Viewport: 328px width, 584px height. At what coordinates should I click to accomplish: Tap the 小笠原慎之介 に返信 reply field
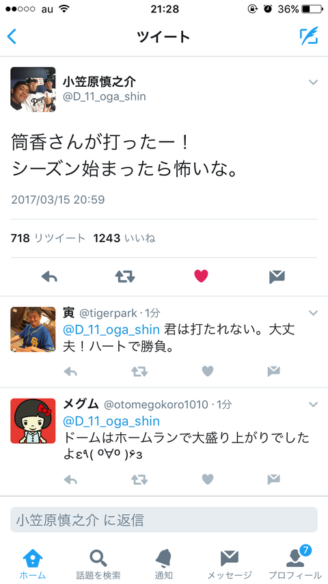click(x=164, y=520)
